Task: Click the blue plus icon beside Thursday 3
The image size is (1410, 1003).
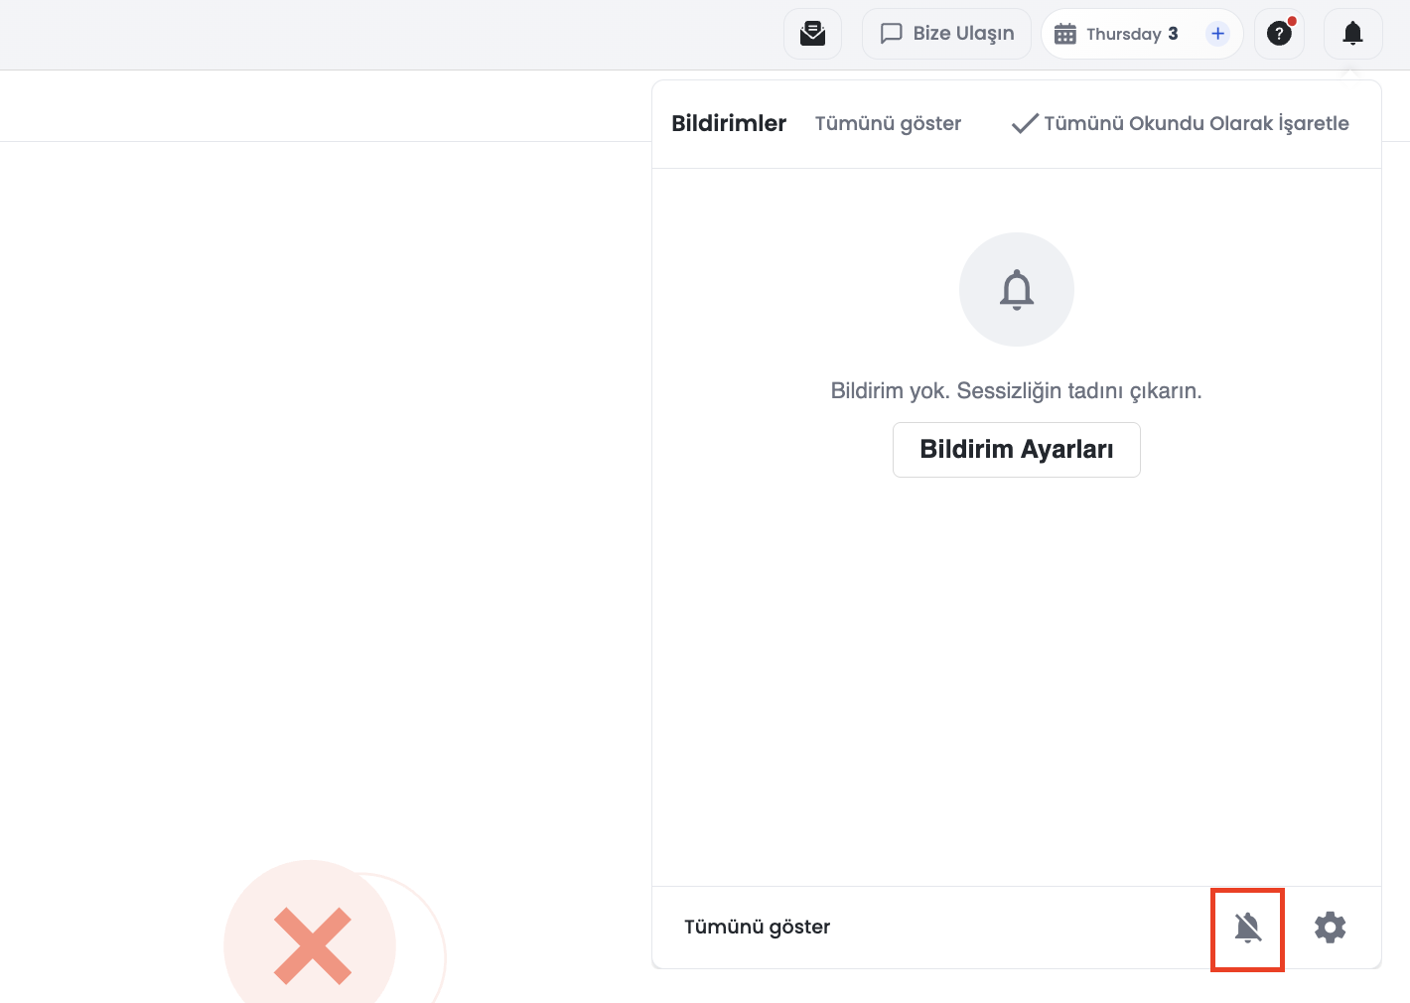Action: click(1217, 34)
